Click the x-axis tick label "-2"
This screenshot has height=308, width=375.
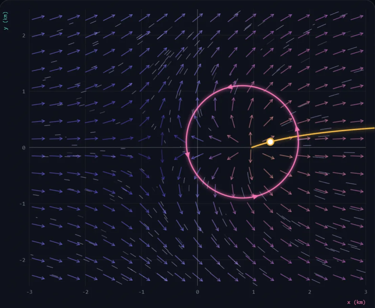tap(85, 292)
